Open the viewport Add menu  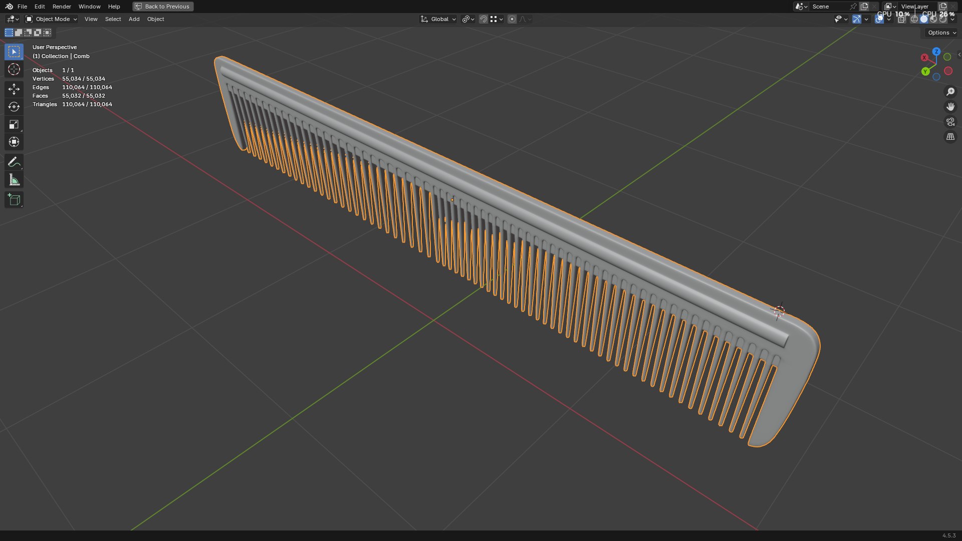coord(134,19)
